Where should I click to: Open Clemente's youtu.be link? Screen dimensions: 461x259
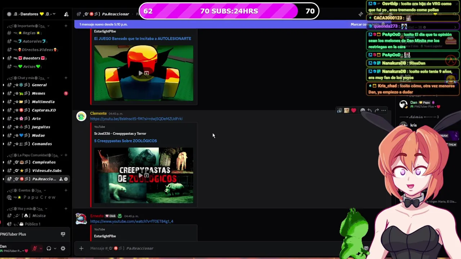coord(136,119)
